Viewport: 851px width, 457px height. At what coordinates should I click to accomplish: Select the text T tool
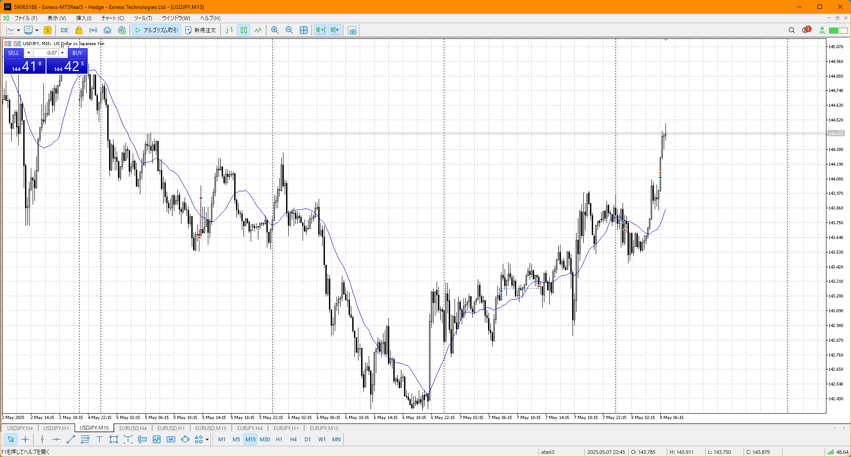(x=99, y=440)
